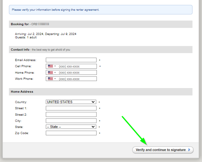This screenshot has width=202, height=162.
Task: Click the verify your information notice banner
Action: pyautogui.click(x=101, y=10)
